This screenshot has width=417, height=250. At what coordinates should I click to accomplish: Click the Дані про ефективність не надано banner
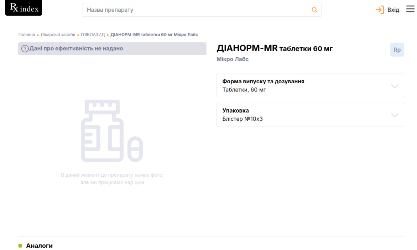click(x=112, y=49)
